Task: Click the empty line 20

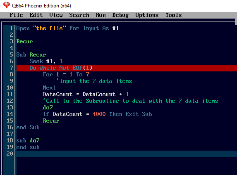Action: [x=127, y=154]
